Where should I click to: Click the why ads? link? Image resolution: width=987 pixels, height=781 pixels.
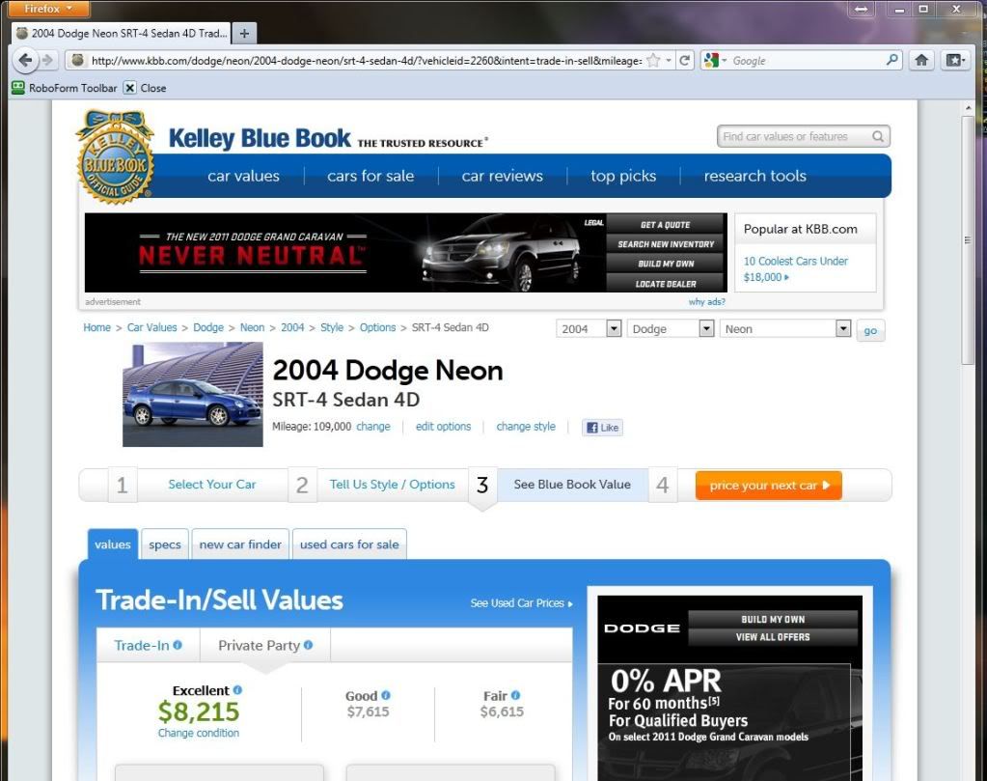pyautogui.click(x=707, y=302)
